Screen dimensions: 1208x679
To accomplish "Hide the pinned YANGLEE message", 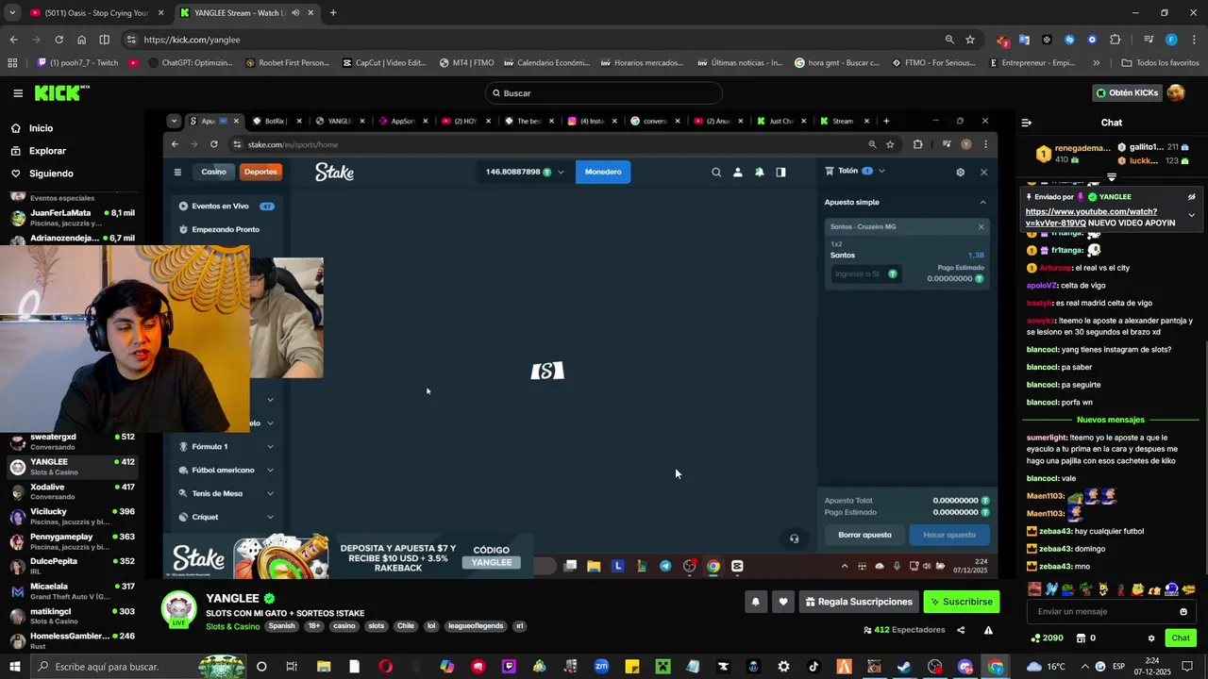I will [1192, 197].
